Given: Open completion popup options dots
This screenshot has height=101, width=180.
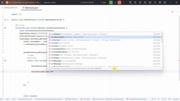Looking at the screenshot, I should (160, 68).
